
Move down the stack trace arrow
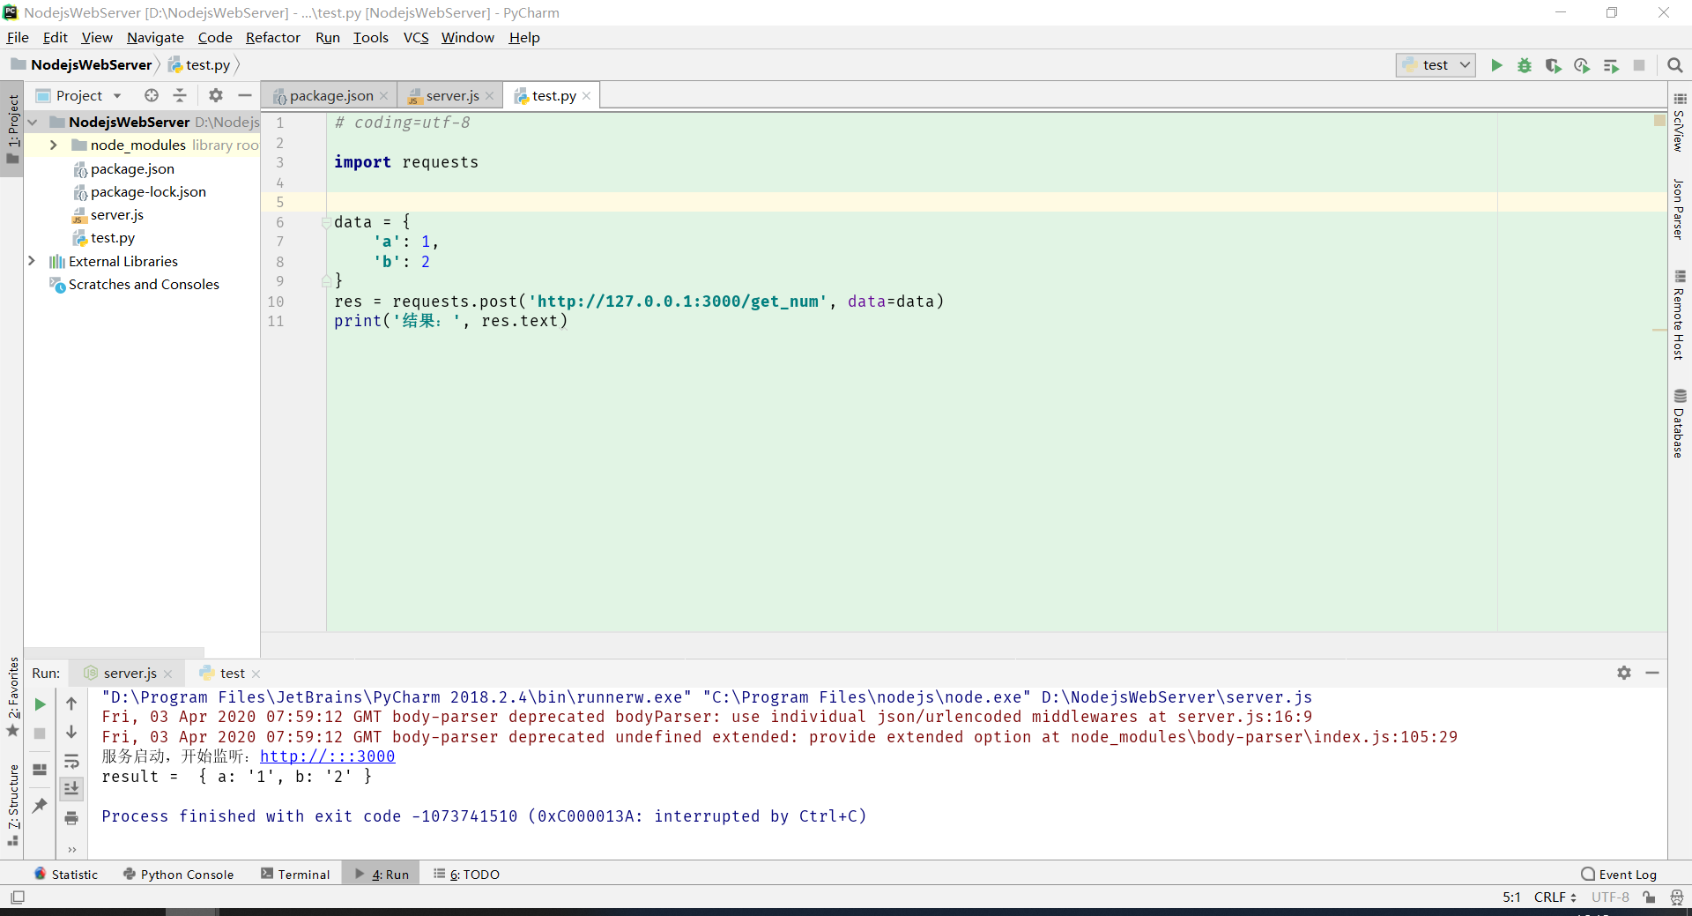tap(71, 732)
